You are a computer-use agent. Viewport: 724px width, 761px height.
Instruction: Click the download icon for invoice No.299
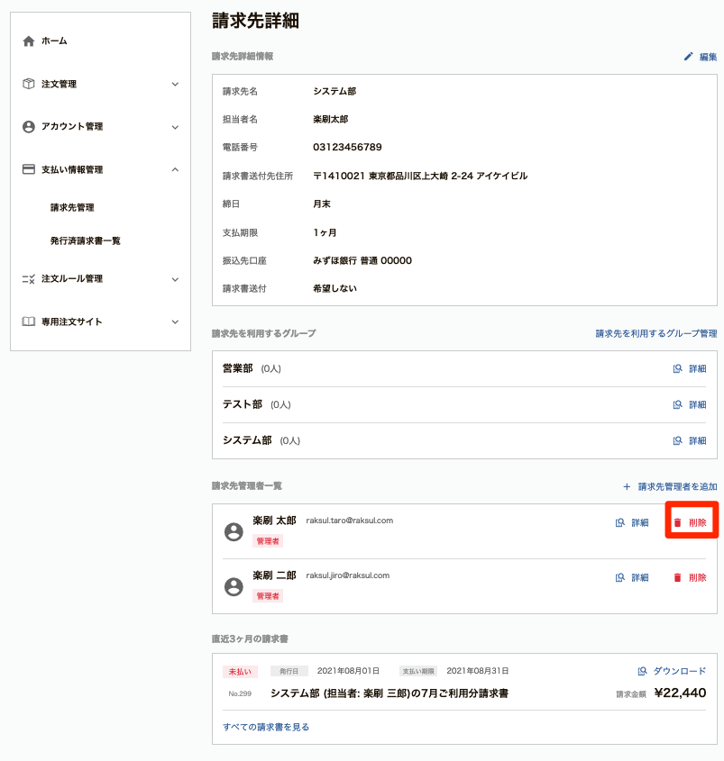pos(642,671)
